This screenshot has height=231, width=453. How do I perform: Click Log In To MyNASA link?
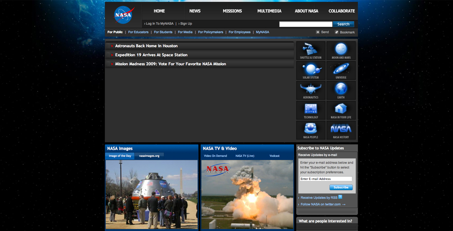click(x=160, y=24)
